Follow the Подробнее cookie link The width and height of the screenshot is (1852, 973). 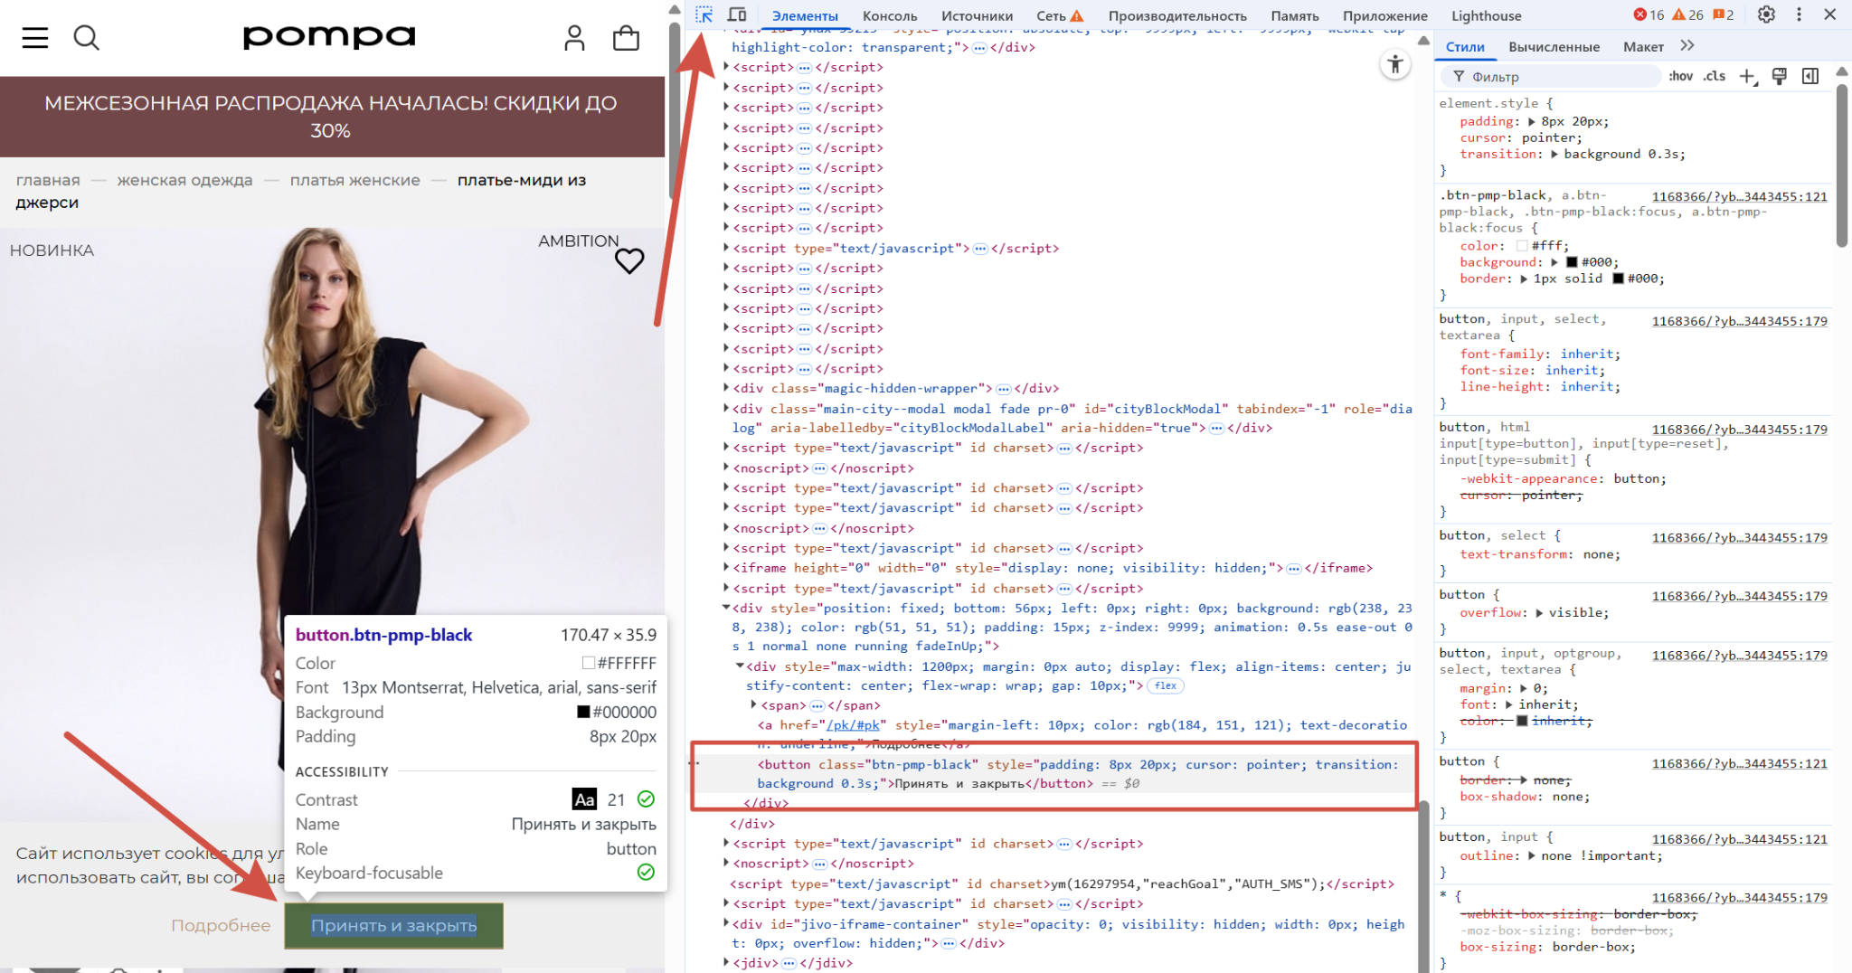tap(221, 925)
